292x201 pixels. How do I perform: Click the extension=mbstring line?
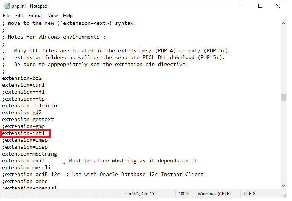(x=29, y=154)
